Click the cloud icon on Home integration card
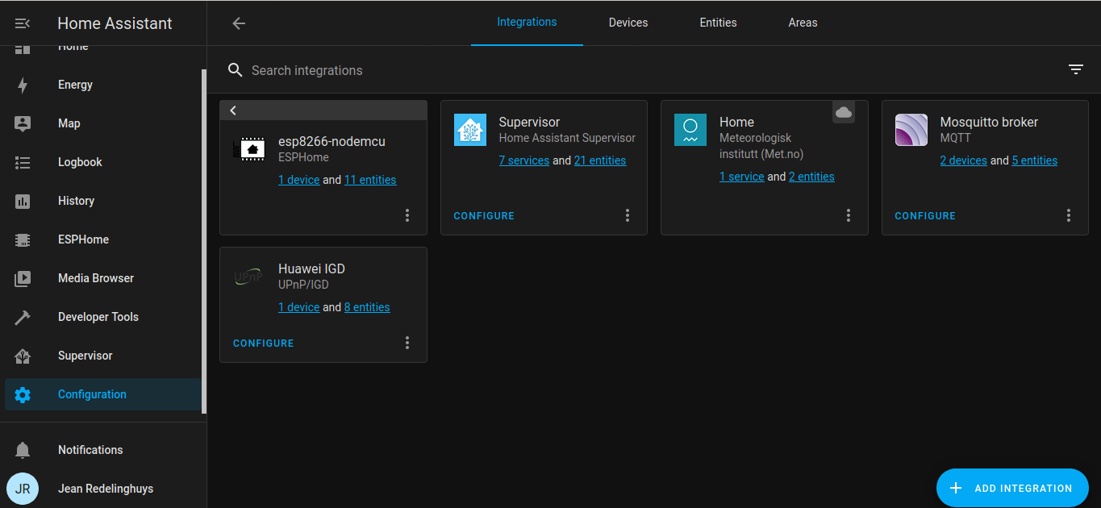 [844, 112]
